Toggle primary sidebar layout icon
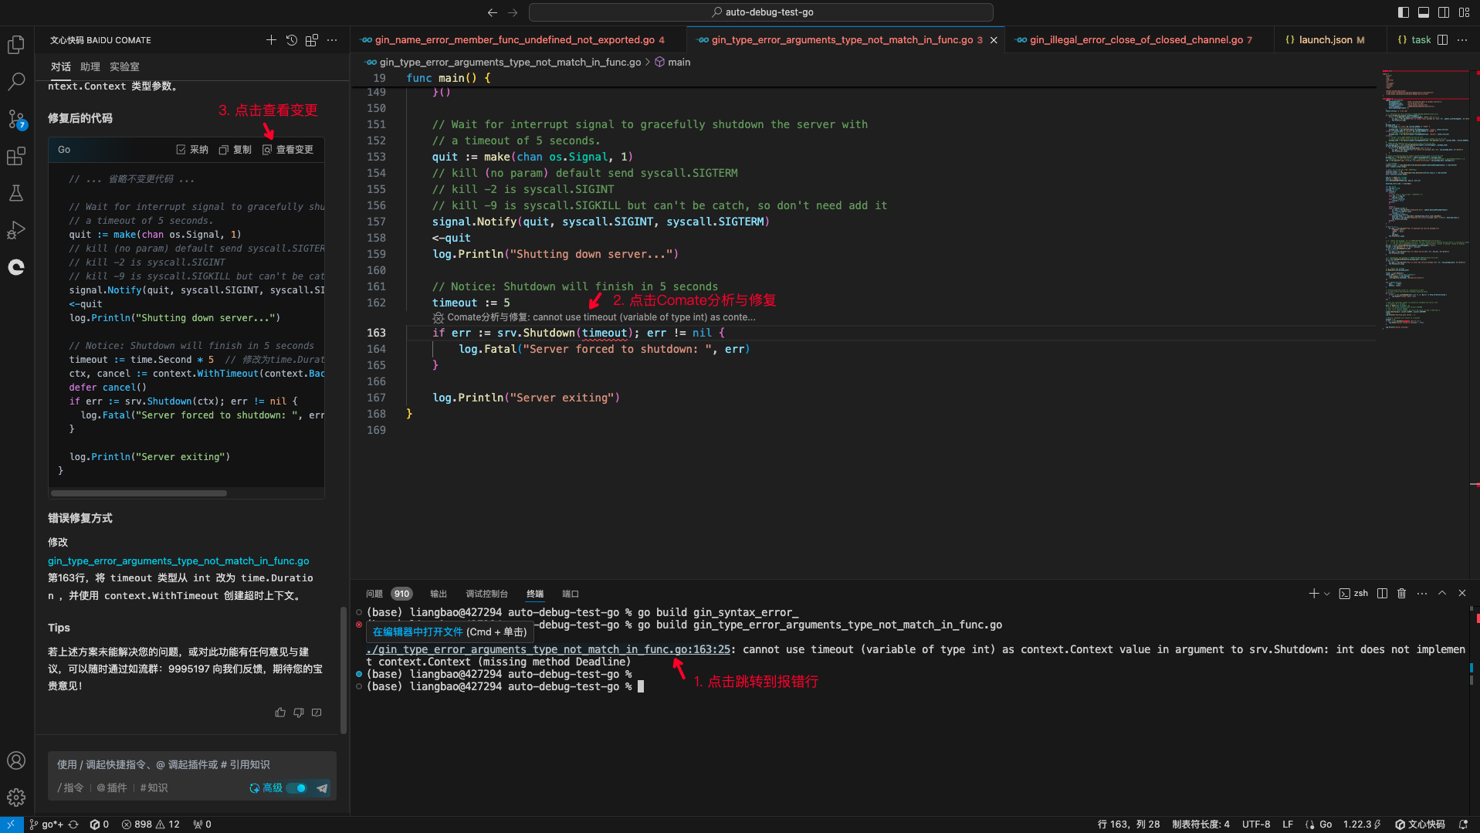 pos(1404,12)
